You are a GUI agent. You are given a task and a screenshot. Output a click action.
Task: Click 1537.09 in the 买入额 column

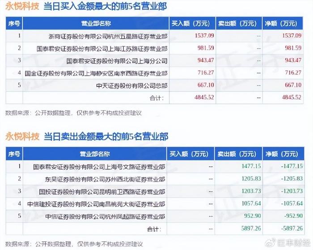tap(204, 35)
